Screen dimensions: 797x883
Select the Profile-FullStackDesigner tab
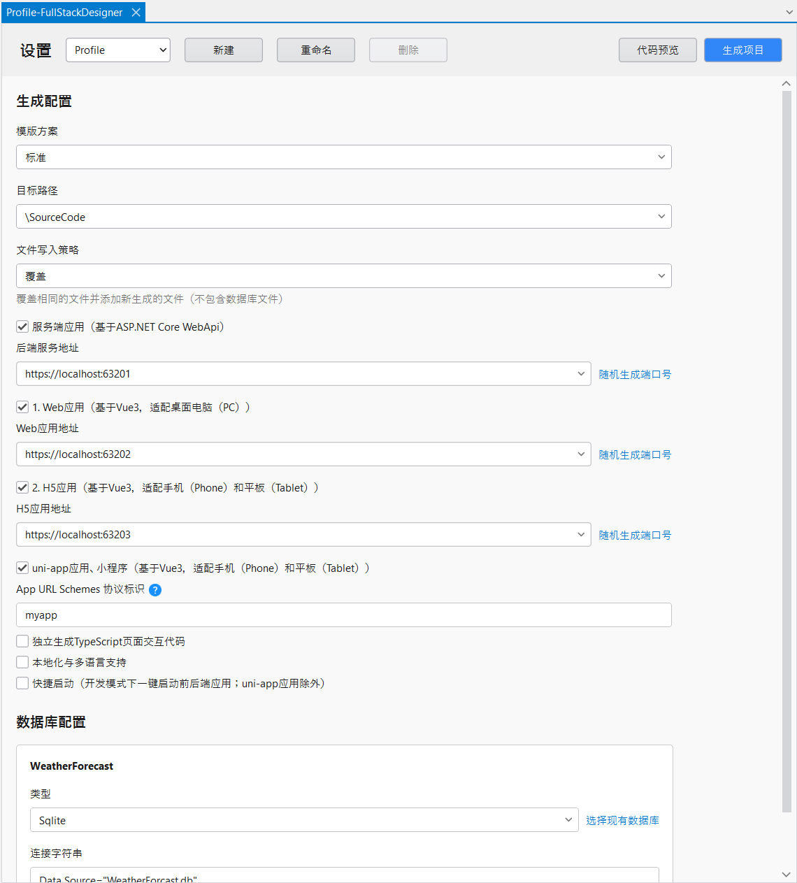[64, 13]
